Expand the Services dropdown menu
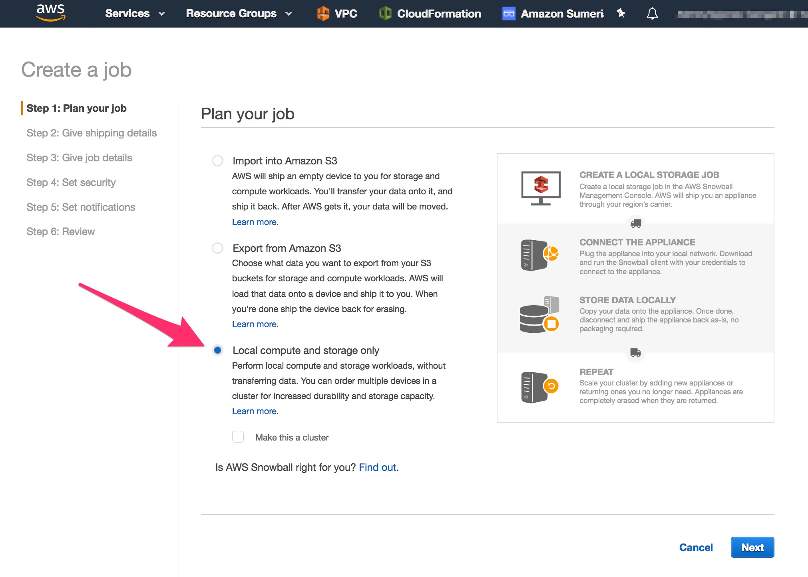808x577 pixels. coord(135,14)
